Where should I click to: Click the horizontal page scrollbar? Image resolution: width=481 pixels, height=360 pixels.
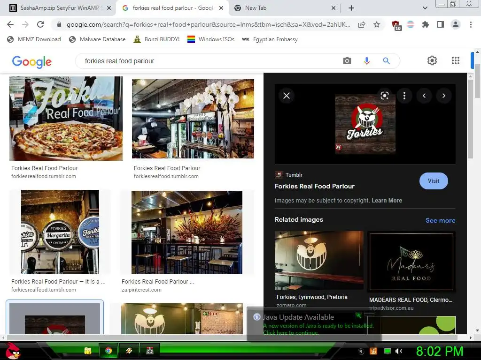pyautogui.click(x=232, y=337)
